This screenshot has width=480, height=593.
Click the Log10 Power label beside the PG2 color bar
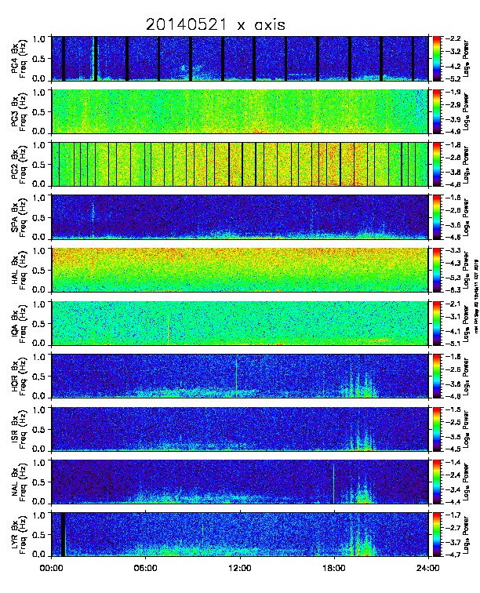click(466, 165)
